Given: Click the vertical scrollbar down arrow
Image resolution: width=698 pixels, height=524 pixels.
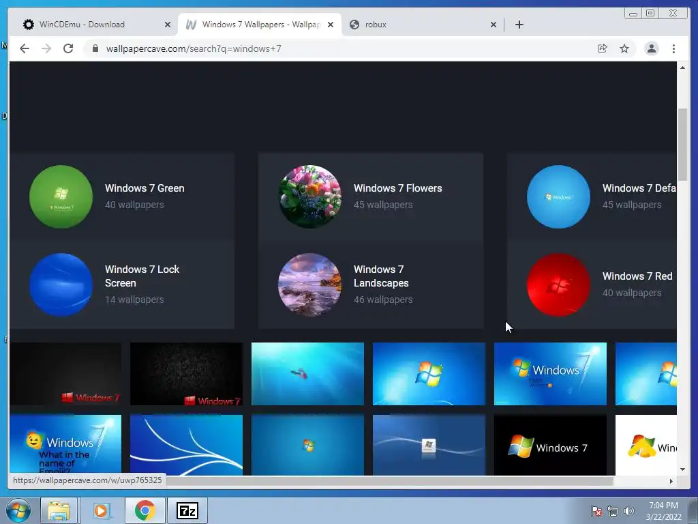Looking at the screenshot, I should click(x=682, y=469).
